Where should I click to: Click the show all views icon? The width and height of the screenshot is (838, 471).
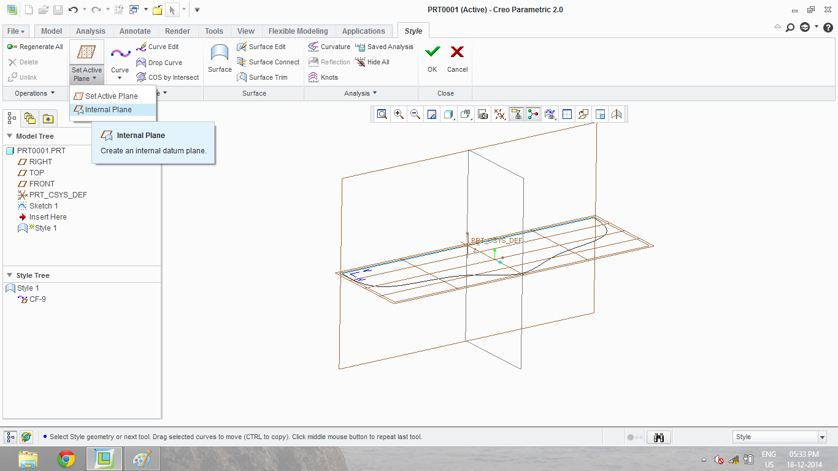(x=567, y=114)
